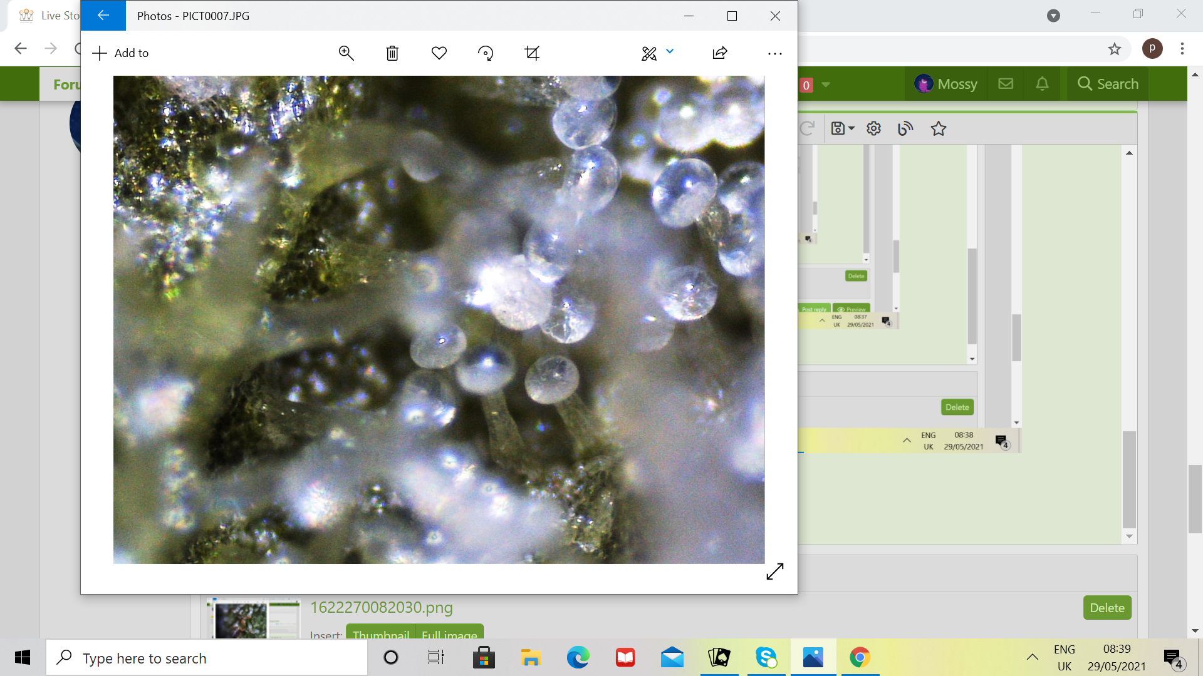Open Edit & Create tools icon
Screen dimensions: 1203x676
[649, 53]
